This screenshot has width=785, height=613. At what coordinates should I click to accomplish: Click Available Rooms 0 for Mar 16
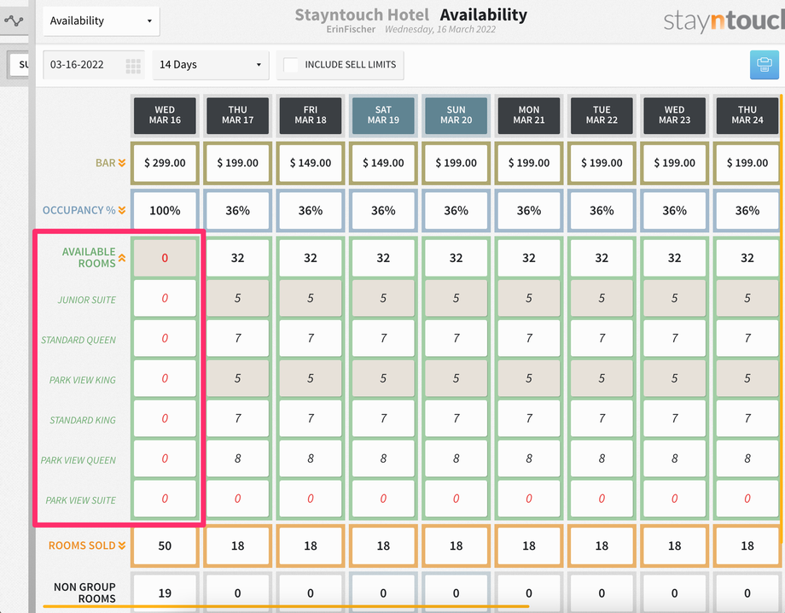click(165, 258)
